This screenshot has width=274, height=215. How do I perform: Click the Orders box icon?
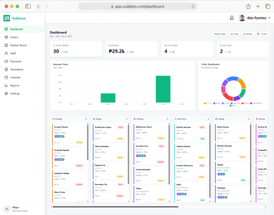point(6,37)
